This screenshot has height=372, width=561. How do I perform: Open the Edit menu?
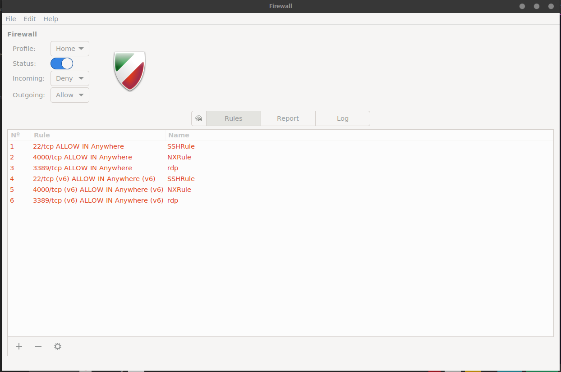click(x=30, y=19)
